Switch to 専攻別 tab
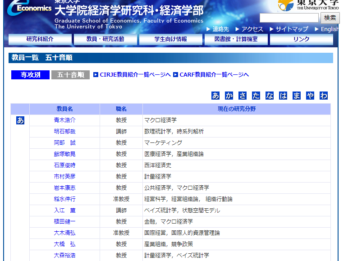 pyautogui.click(x=30, y=75)
